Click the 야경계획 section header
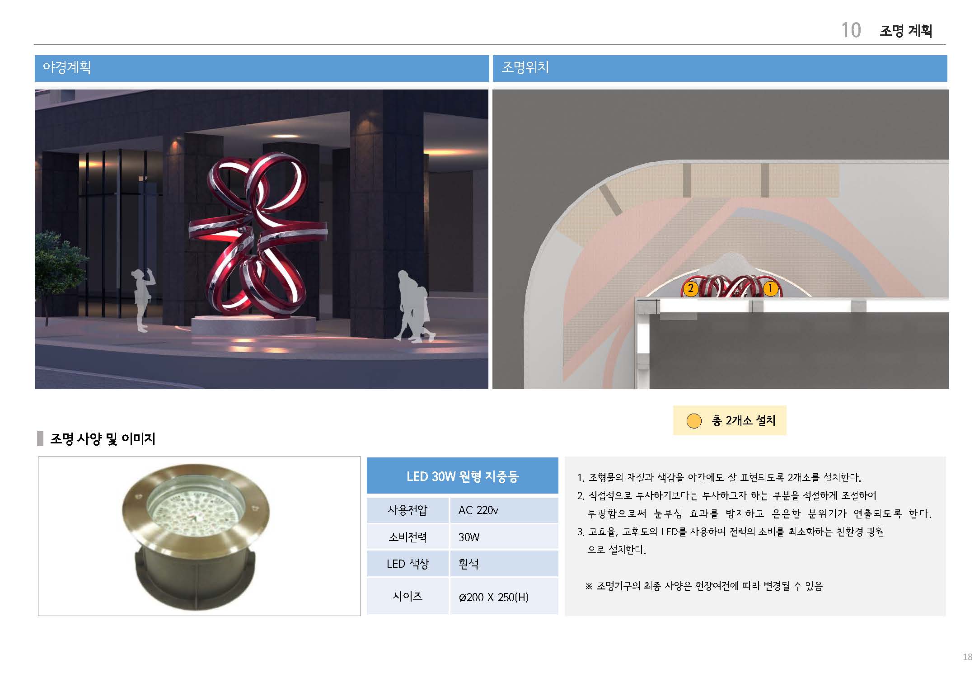Screen dimensions: 979x678 67,68
